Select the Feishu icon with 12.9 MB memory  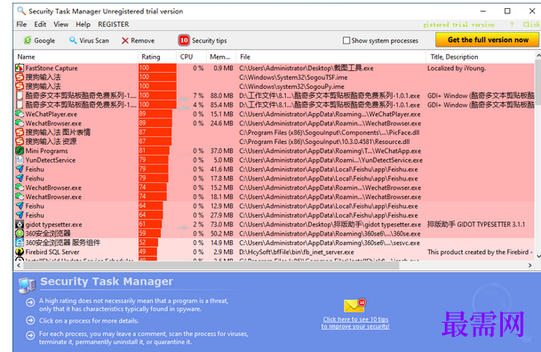[20, 206]
